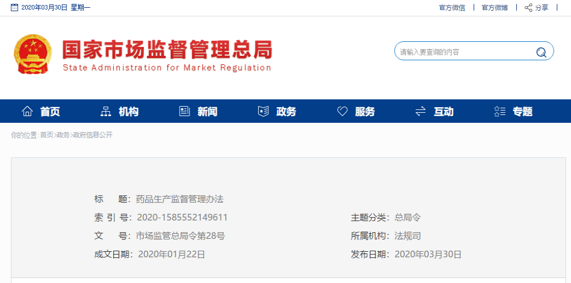Click the title value 药品生产监督管理办法
This screenshot has height=283, width=571.
tap(180, 199)
